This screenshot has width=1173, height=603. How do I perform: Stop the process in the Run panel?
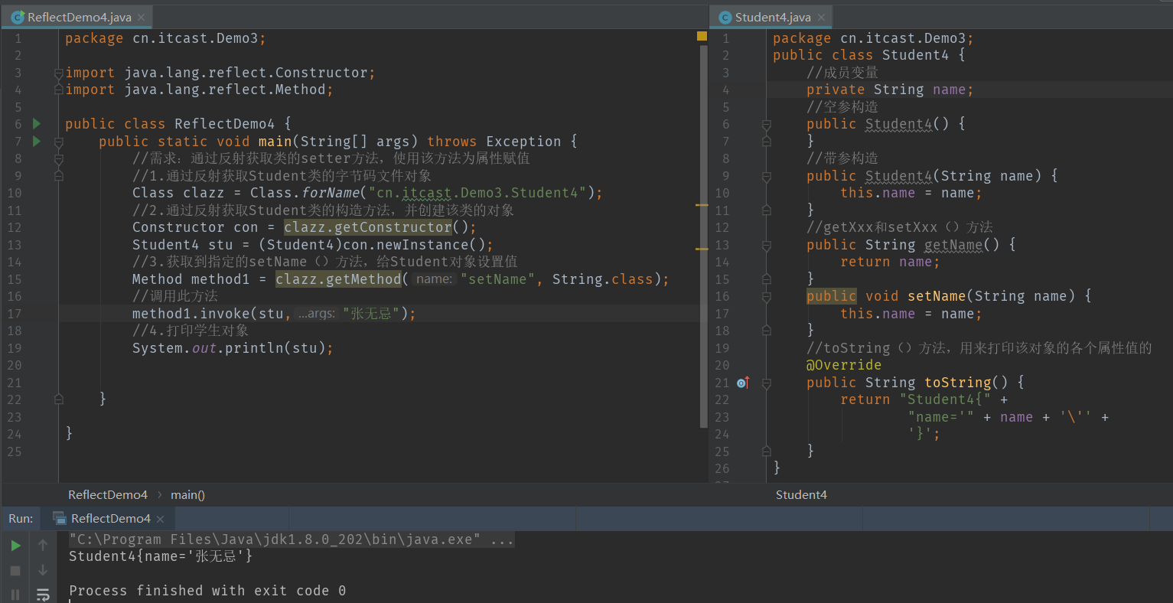15,570
